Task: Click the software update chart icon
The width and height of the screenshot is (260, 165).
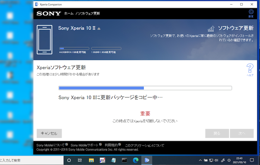Action: coord(211,29)
